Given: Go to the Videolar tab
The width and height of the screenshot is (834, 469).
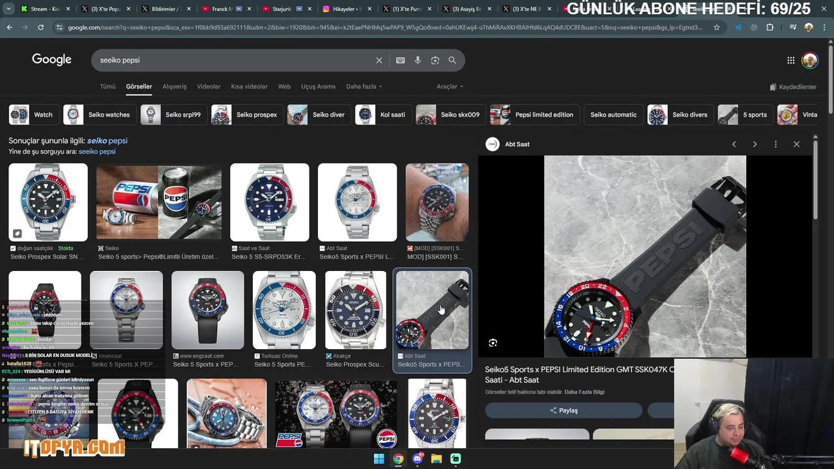Looking at the screenshot, I should (208, 87).
